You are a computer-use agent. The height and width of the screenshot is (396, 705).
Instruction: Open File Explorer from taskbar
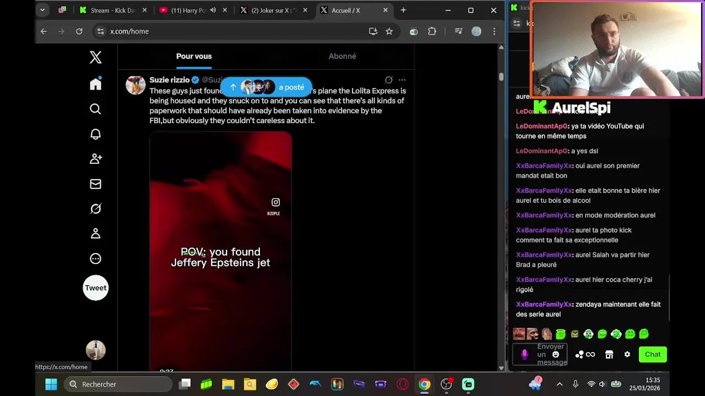[228, 384]
